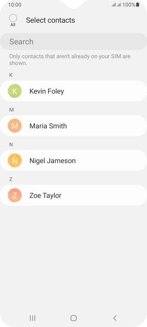The image size is (147, 327).
Task: Pick the Nigel Jameson contact name
Action: tap(52, 161)
